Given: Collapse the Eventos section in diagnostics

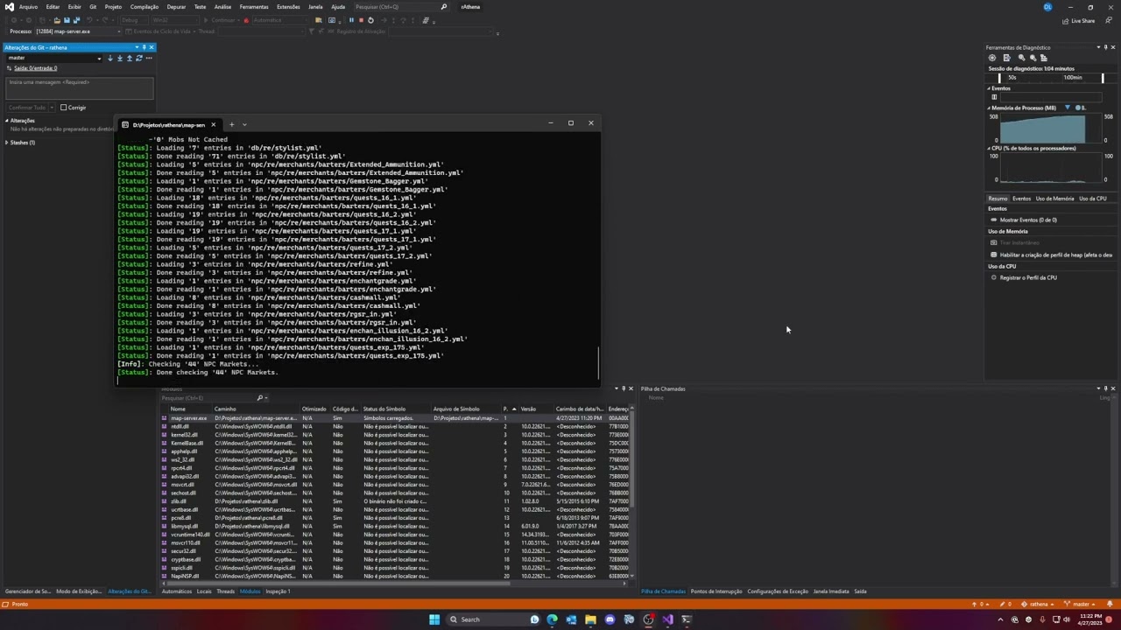Looking at the screenshot, I should [989, 88].
